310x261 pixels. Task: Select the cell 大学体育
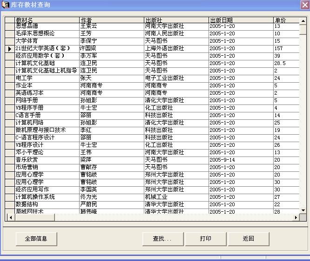pyautogui.click(x=47, y=41)
